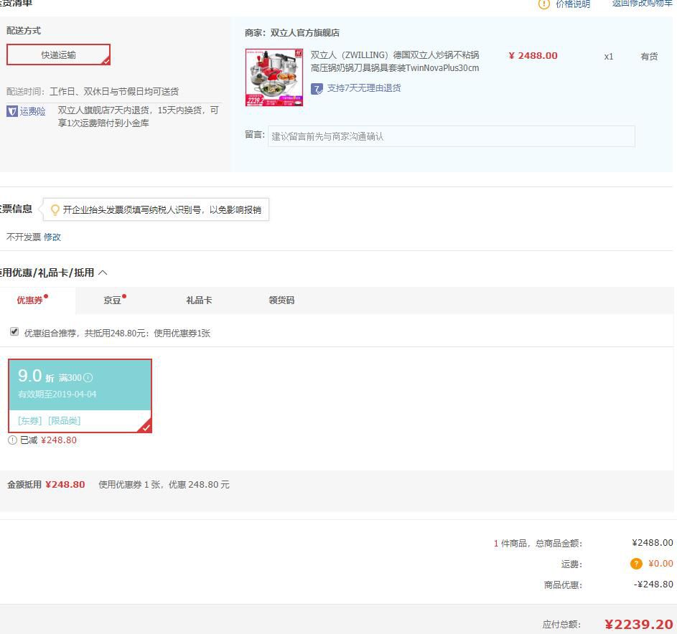677x634 pixels.
Task: Click the 有货 stock status
Action: pyautogui.click(x=649, y=57)
